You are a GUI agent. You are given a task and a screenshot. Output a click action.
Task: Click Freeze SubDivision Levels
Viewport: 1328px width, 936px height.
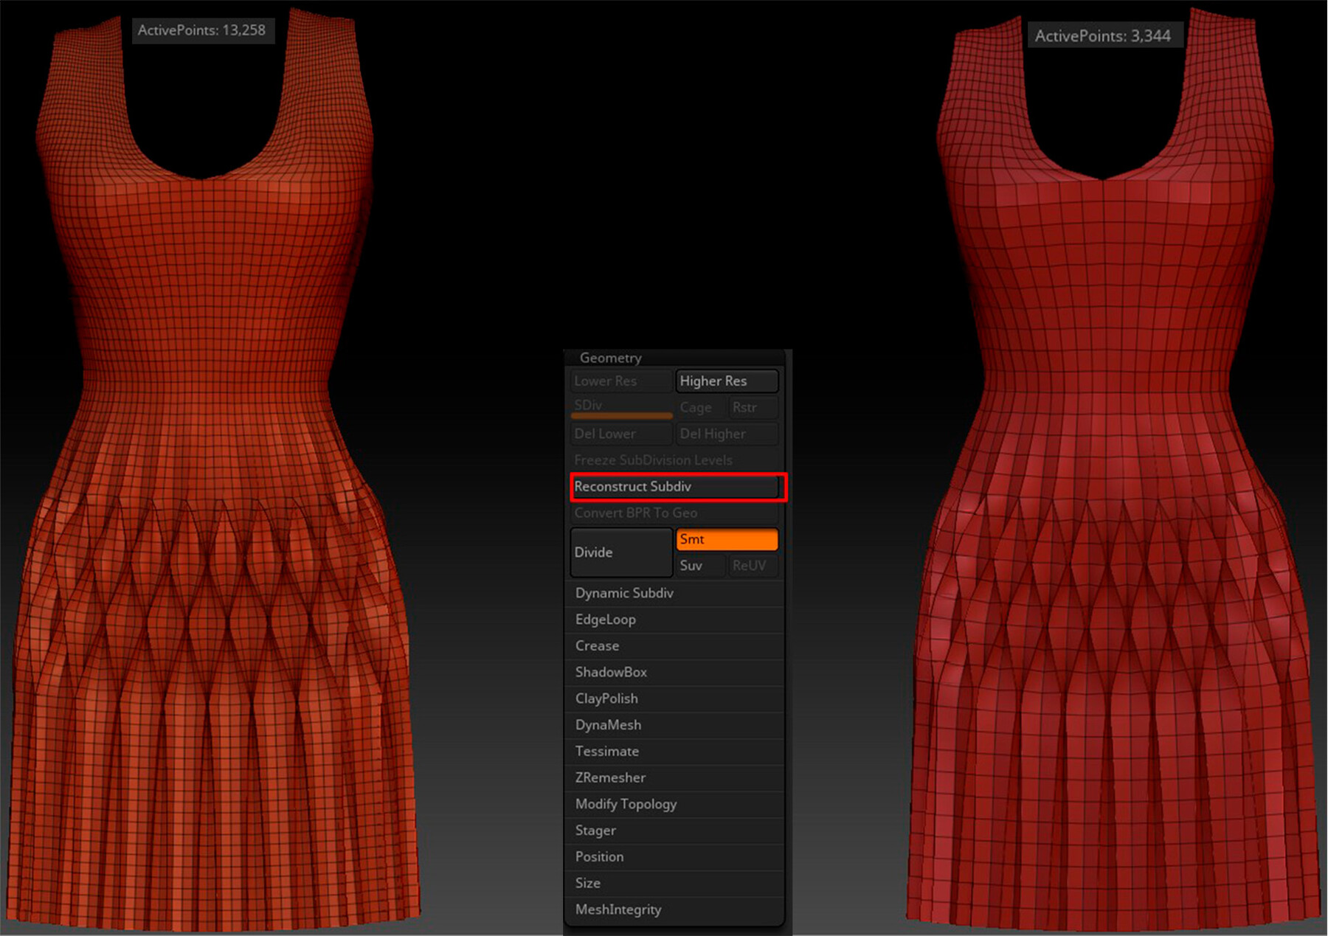(654, 460)
